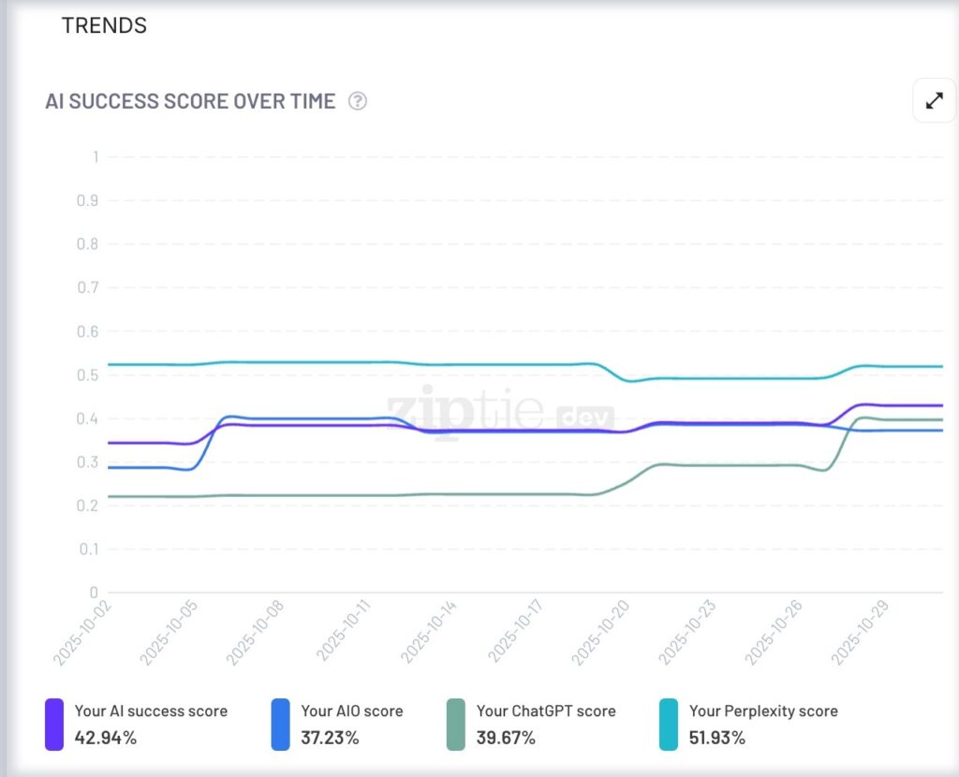This screenshot has height=777, width=959.
Task: Hide the "Your ChatGPT score" series label
Action: tap(546, 711)
